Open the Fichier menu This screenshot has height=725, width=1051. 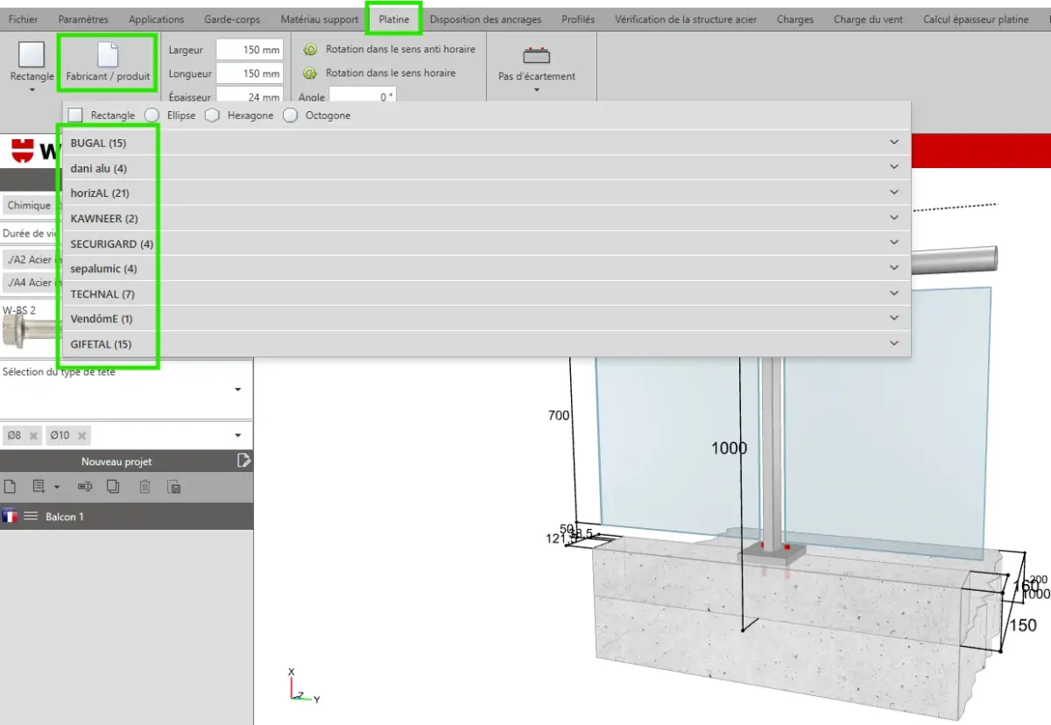point(23,19)
